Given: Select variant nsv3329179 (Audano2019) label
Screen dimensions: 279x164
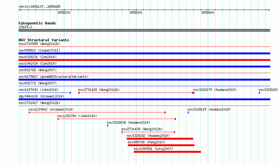Looking at the screenshot, I should [215, 90].
